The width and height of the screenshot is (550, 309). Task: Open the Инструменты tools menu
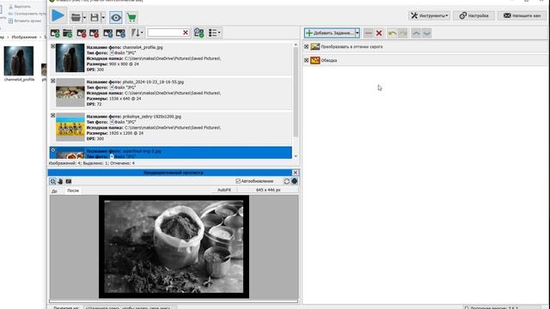pos(430,15)
